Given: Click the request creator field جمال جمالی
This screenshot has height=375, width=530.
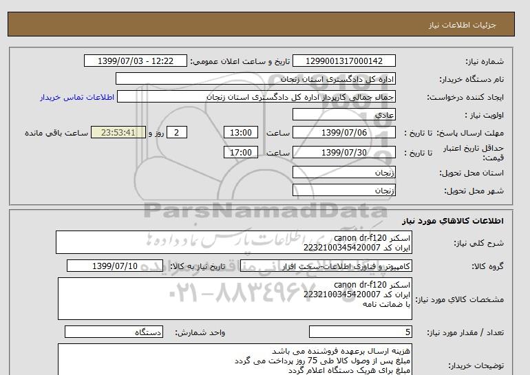Looking at the screenshot, I should click(256, 96).
